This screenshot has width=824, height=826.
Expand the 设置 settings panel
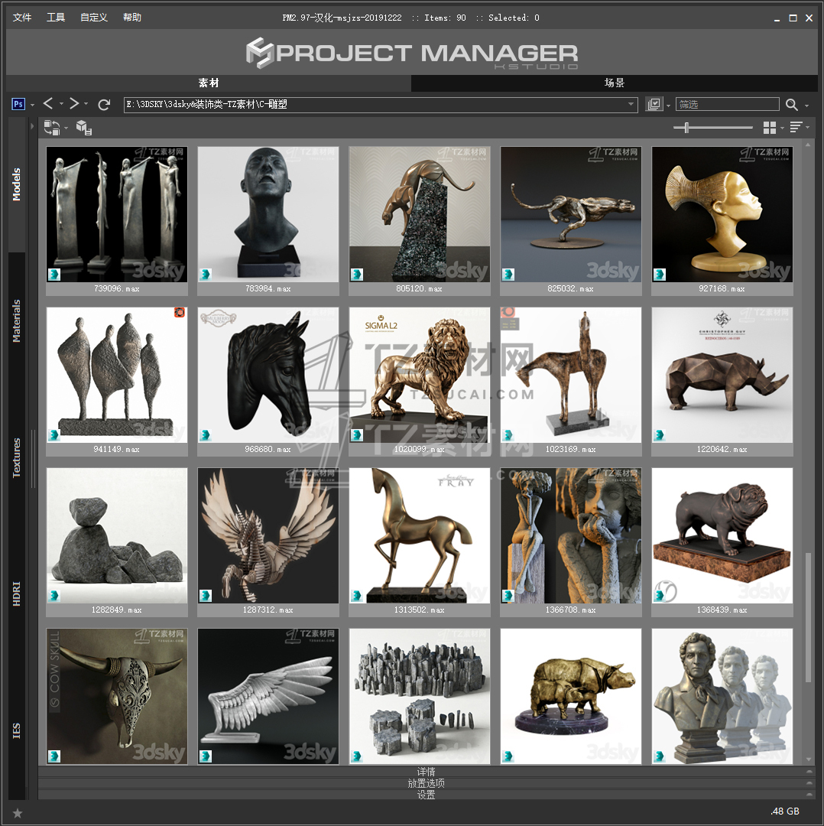[x=426, y=795]
